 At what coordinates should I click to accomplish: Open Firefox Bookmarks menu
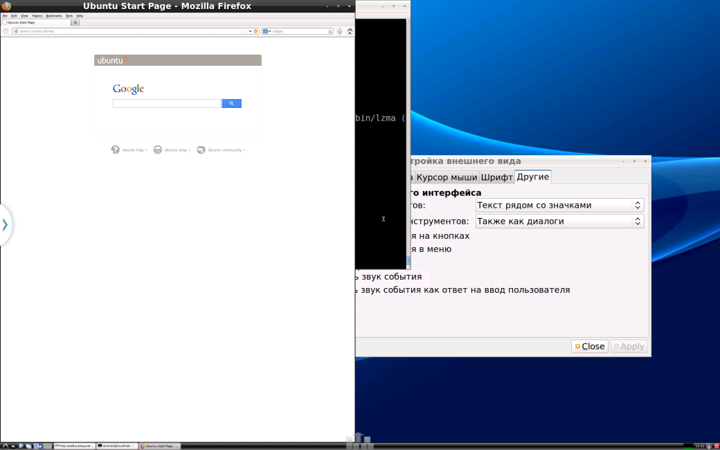(54, 16)
